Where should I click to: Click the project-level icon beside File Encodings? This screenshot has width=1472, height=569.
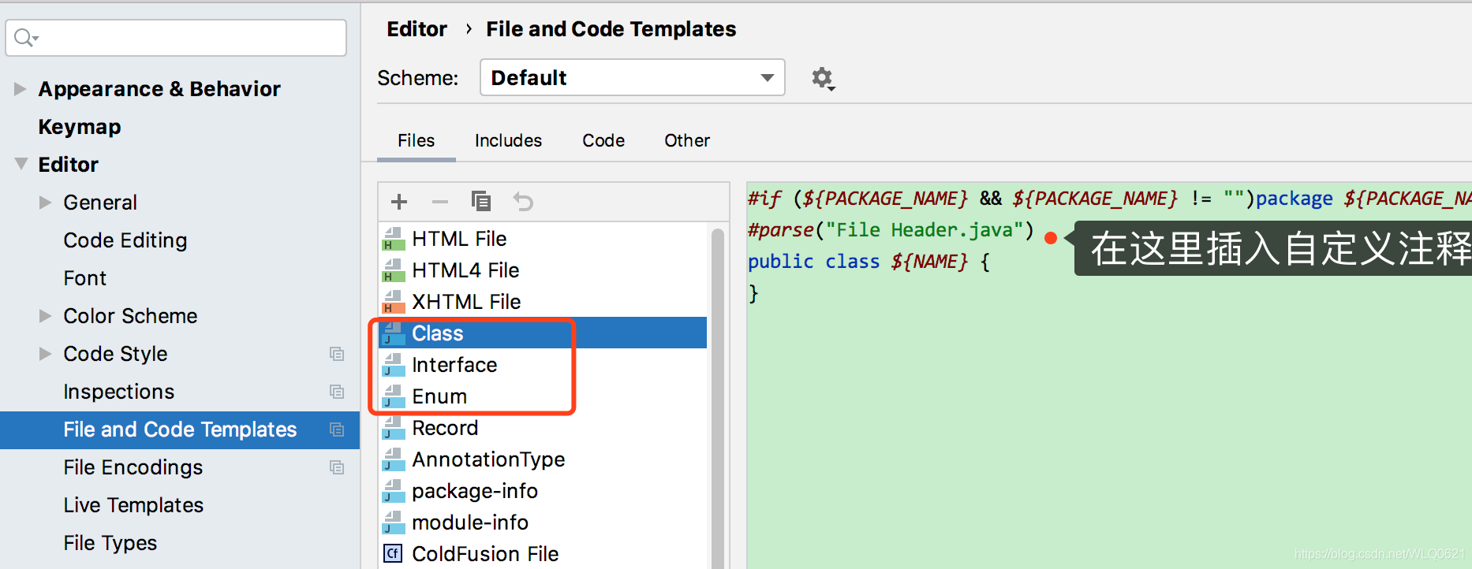[337, 467]
